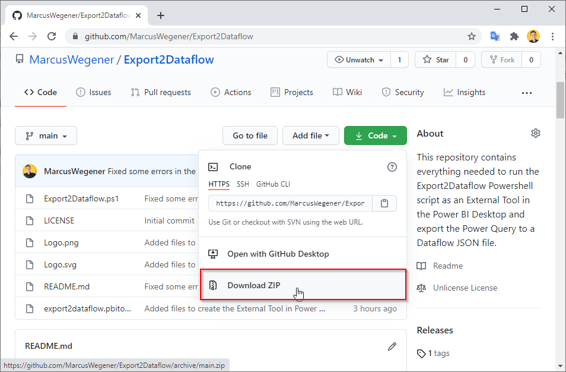Screen dimensions: 566x372
Task: Open the Pull requests tab
Action: click(161, 93)
